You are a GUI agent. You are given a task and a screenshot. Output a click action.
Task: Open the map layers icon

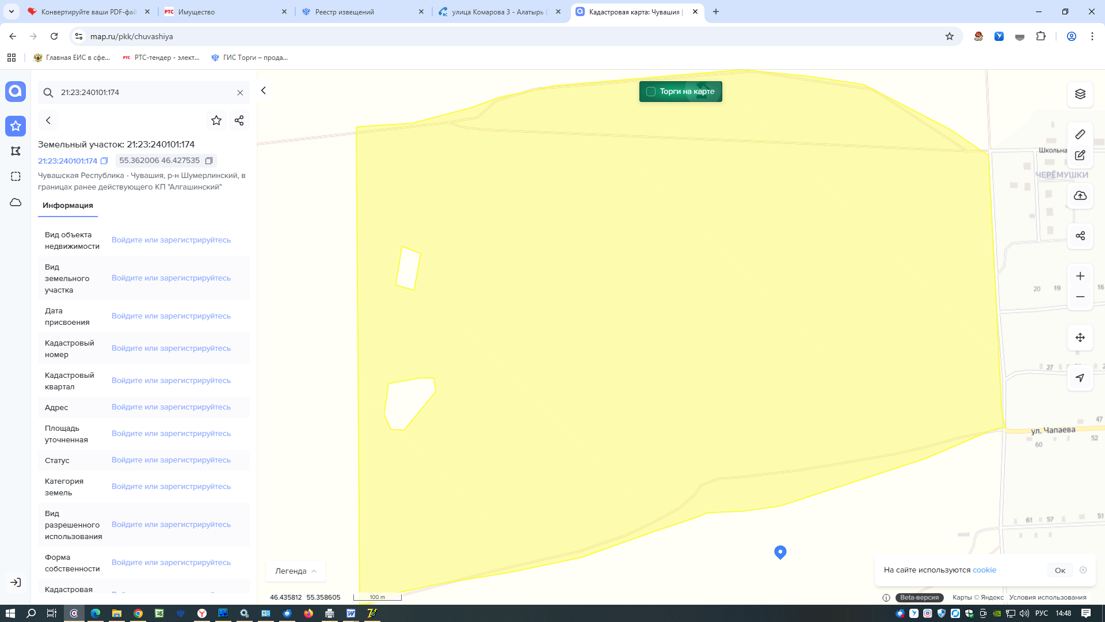[x=1080, y=94]
